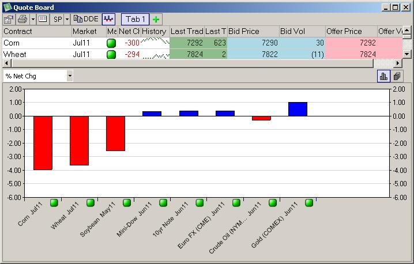Viewport: 414px width, 264px height.
Task: Click the Offer Price column header
Action: click(351, 31)
